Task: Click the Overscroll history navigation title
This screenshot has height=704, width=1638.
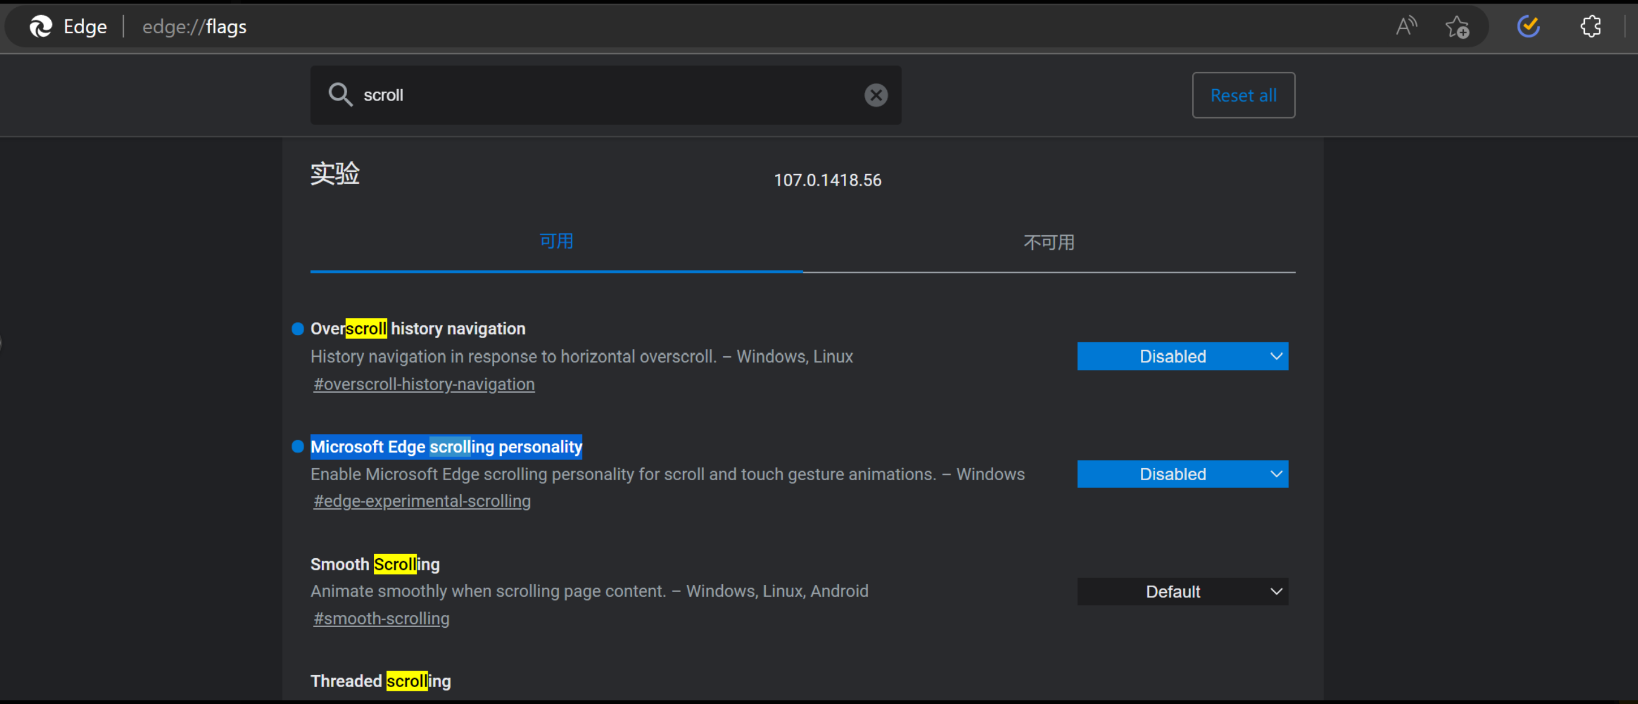Action: click(418, 329)
